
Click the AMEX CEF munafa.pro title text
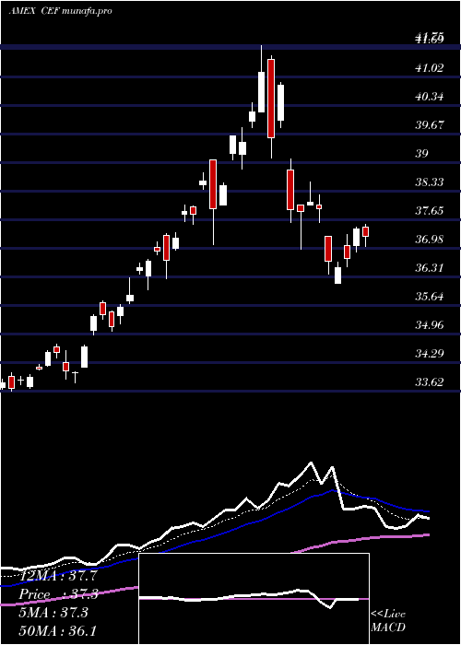point(60,11)
